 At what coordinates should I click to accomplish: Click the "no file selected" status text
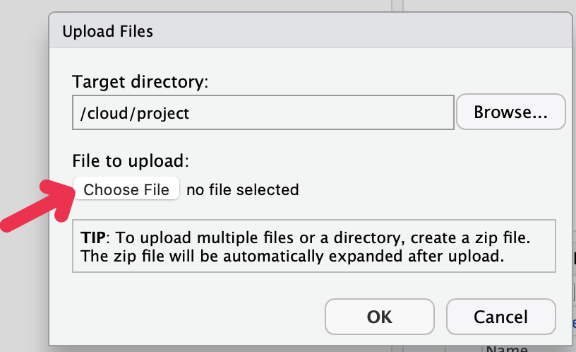(x=242, y=189)
